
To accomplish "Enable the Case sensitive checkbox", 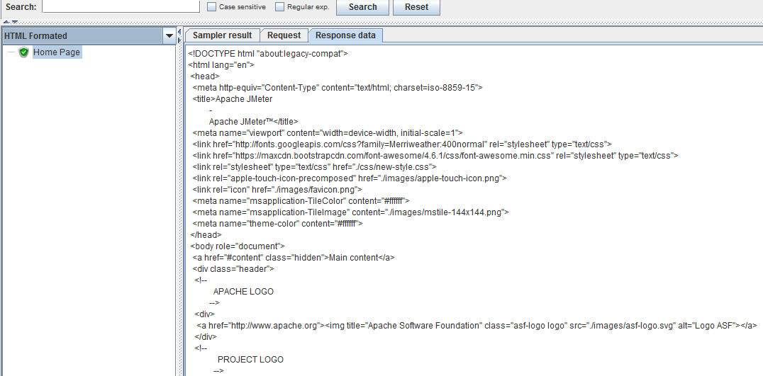I will 212,7.
